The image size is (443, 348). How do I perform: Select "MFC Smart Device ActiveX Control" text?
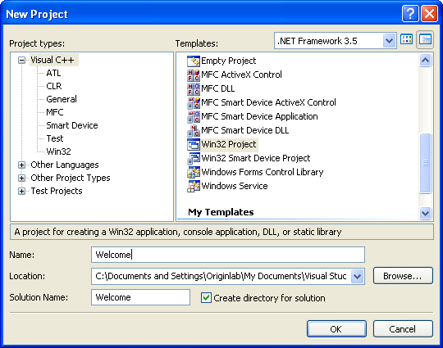tap(268, 102)
